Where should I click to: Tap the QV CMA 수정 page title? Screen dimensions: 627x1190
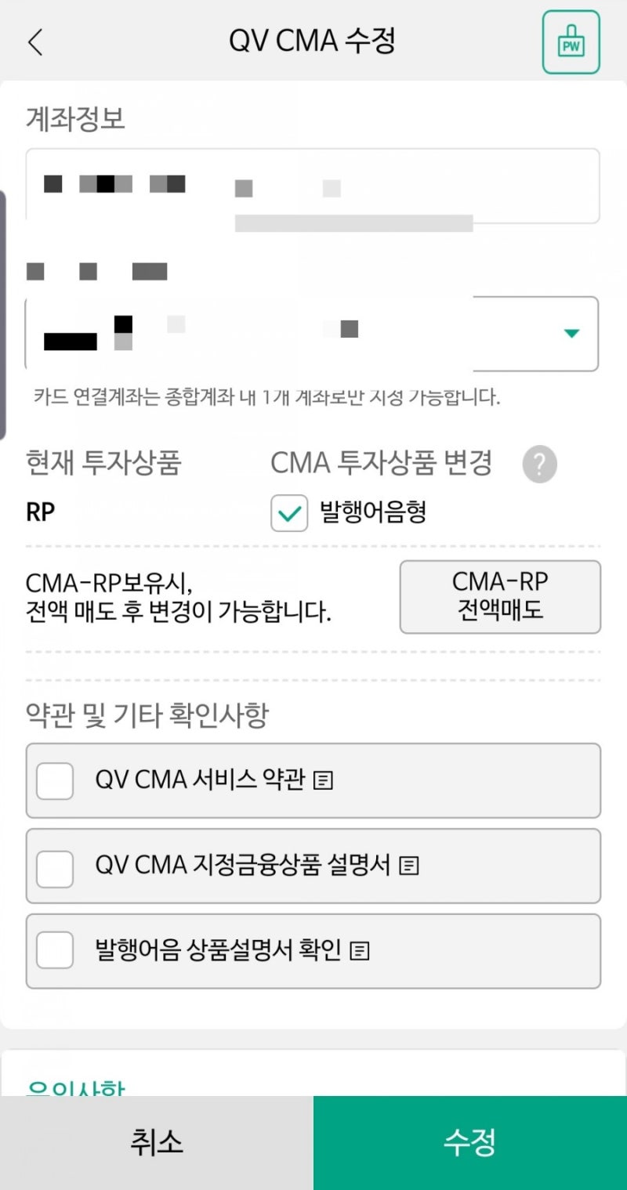pyautogui.click(x=312, y=42)
